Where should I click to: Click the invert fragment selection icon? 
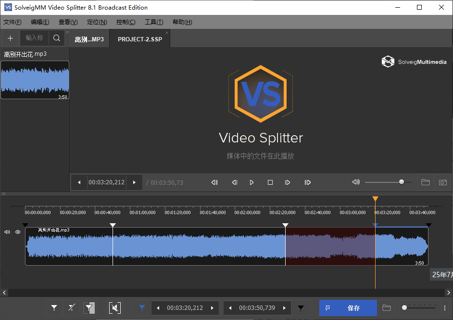click(x=89, y=308)
